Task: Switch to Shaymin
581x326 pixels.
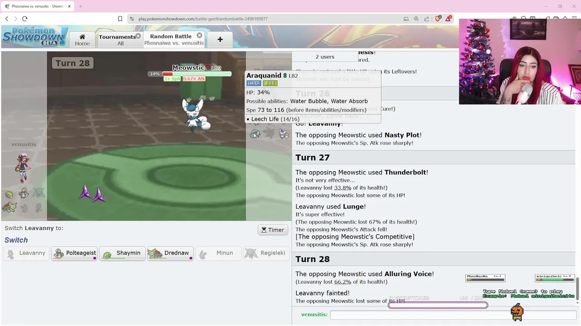Action: (122, 253)
